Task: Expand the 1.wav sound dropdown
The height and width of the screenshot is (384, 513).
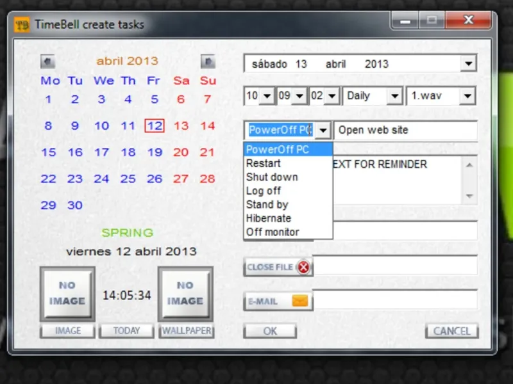Action: 467,96
